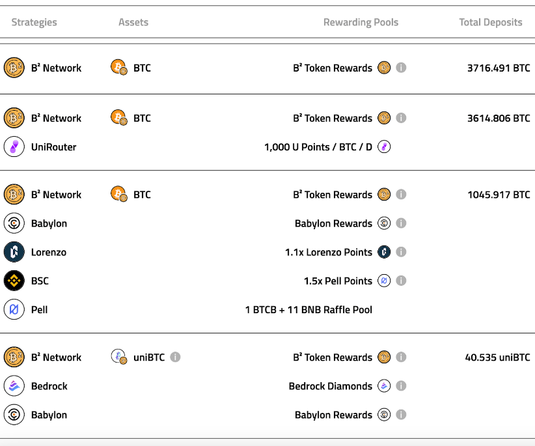Show info for 1.1x Lorenzo Points
Viewport: 535px width, 446px height.
[401, 253]
